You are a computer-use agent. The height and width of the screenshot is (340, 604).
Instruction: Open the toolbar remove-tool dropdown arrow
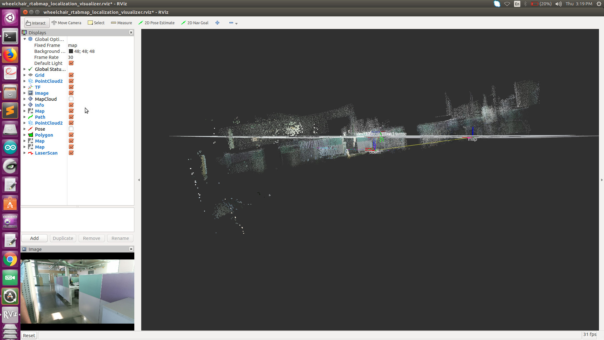[x=236, y=24]
